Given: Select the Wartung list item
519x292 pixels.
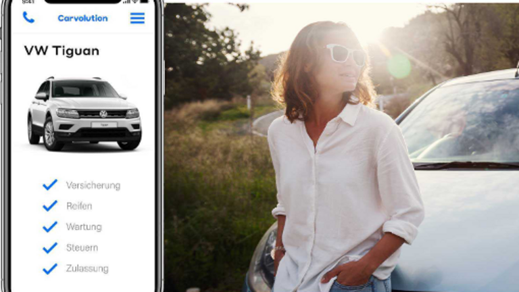Looking at the screenshot, I should click(x=84, y=227).
